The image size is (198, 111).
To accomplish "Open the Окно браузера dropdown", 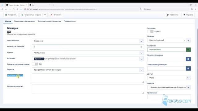I will pyautogui.click(x=88, y=41).
